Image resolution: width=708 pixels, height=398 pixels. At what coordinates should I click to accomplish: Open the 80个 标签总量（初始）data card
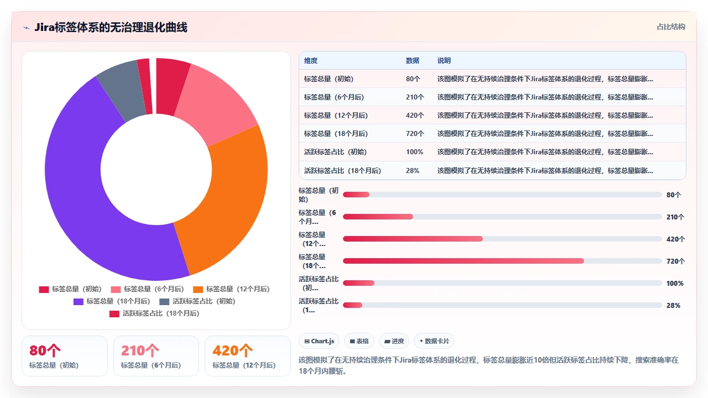click(x=65, y=356)
